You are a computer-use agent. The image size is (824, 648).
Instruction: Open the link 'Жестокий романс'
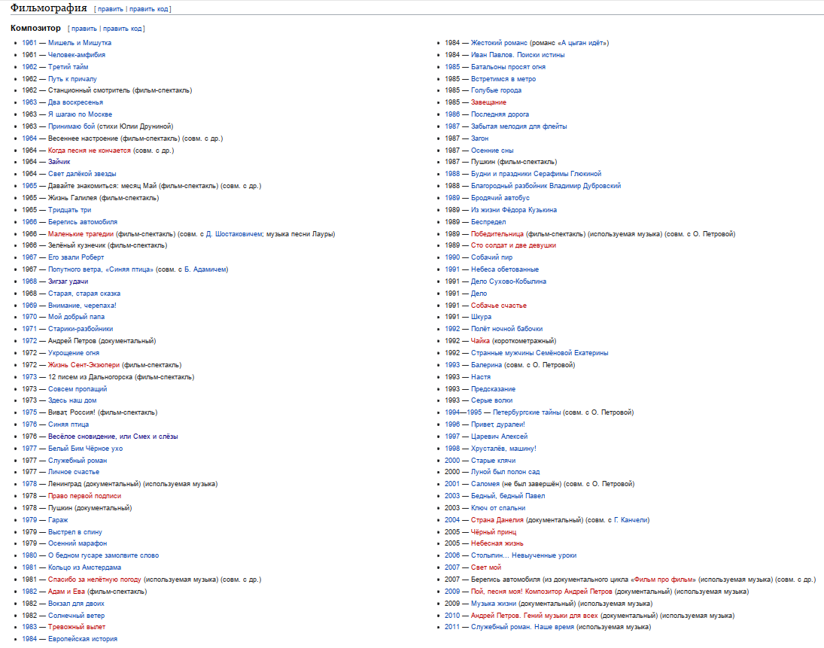(499, 43)
